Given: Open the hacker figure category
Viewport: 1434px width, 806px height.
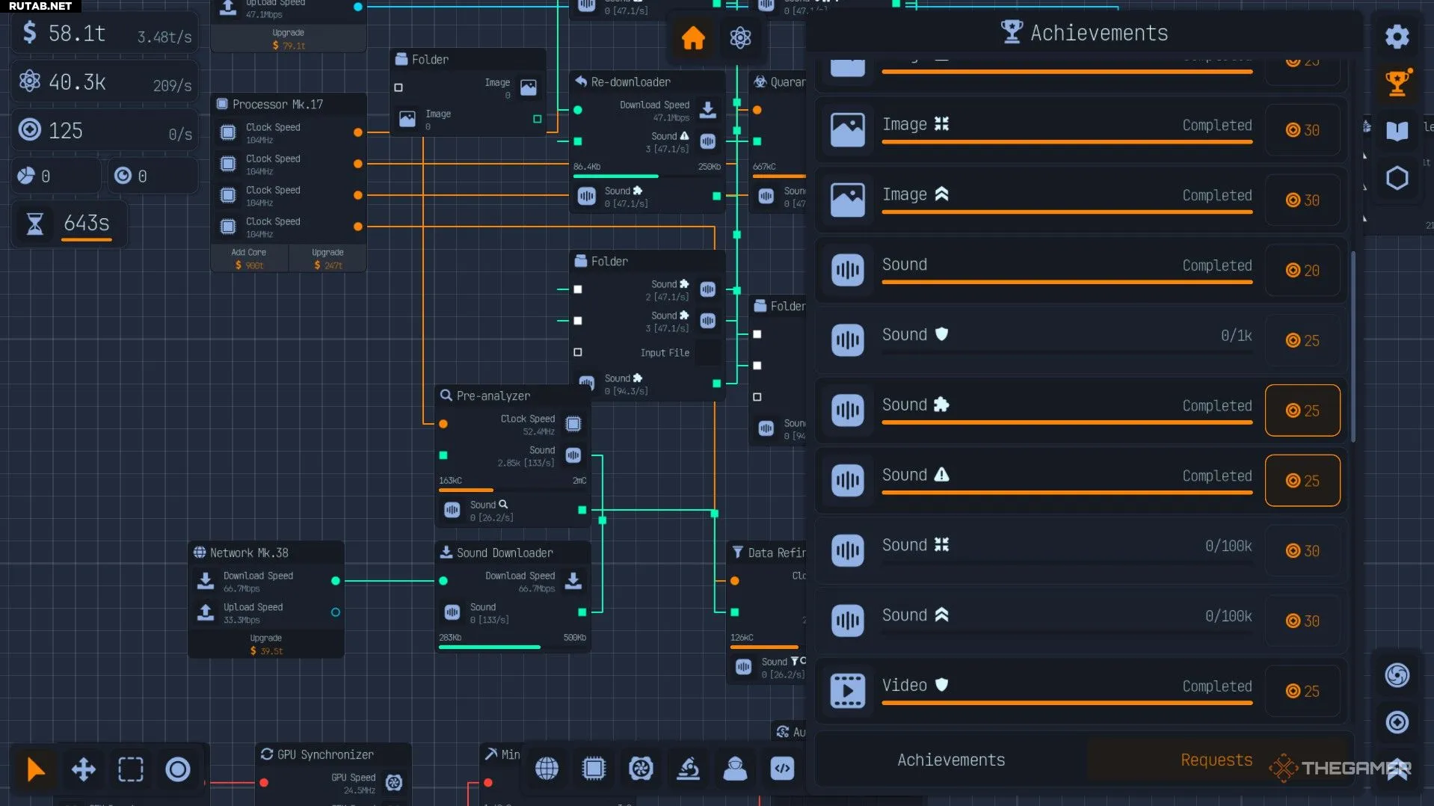Looking at the screenshot, I should point(735,768).
